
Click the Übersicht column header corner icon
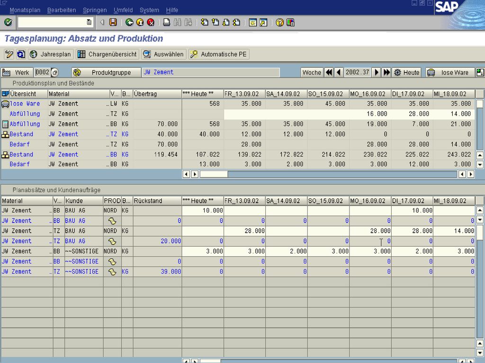[x=5, y=94]
